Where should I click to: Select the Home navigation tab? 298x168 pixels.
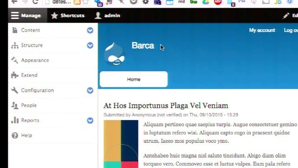pos(134,79)
